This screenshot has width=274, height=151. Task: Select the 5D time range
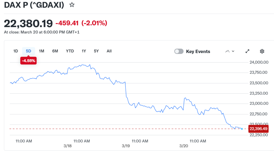click(x=28, y=51)
